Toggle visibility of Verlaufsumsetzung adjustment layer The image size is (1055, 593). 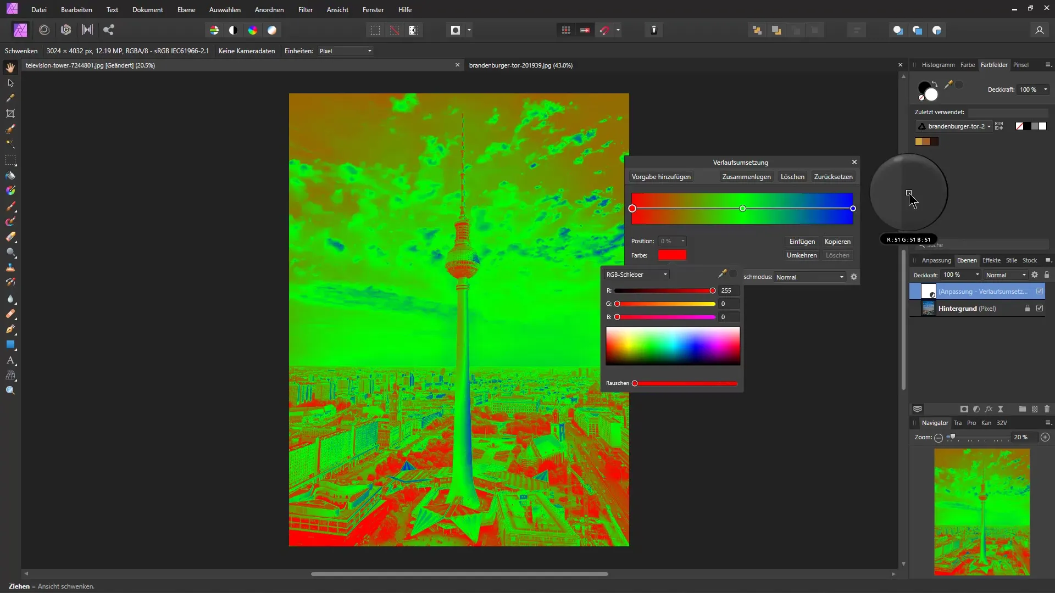click(1039, 291)
